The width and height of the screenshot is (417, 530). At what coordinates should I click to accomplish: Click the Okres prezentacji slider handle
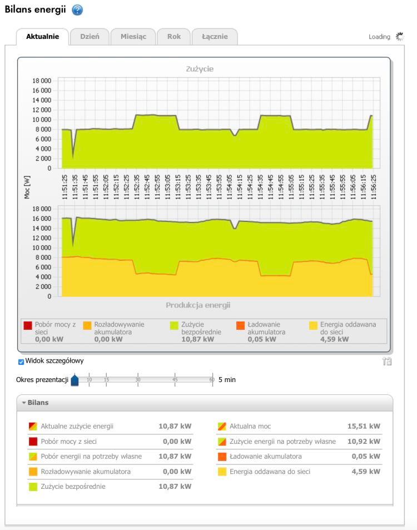click(x=75, y=380)
